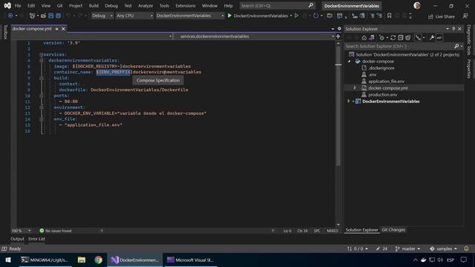Collapse the build: section fold marker

(x=42, y=78)
